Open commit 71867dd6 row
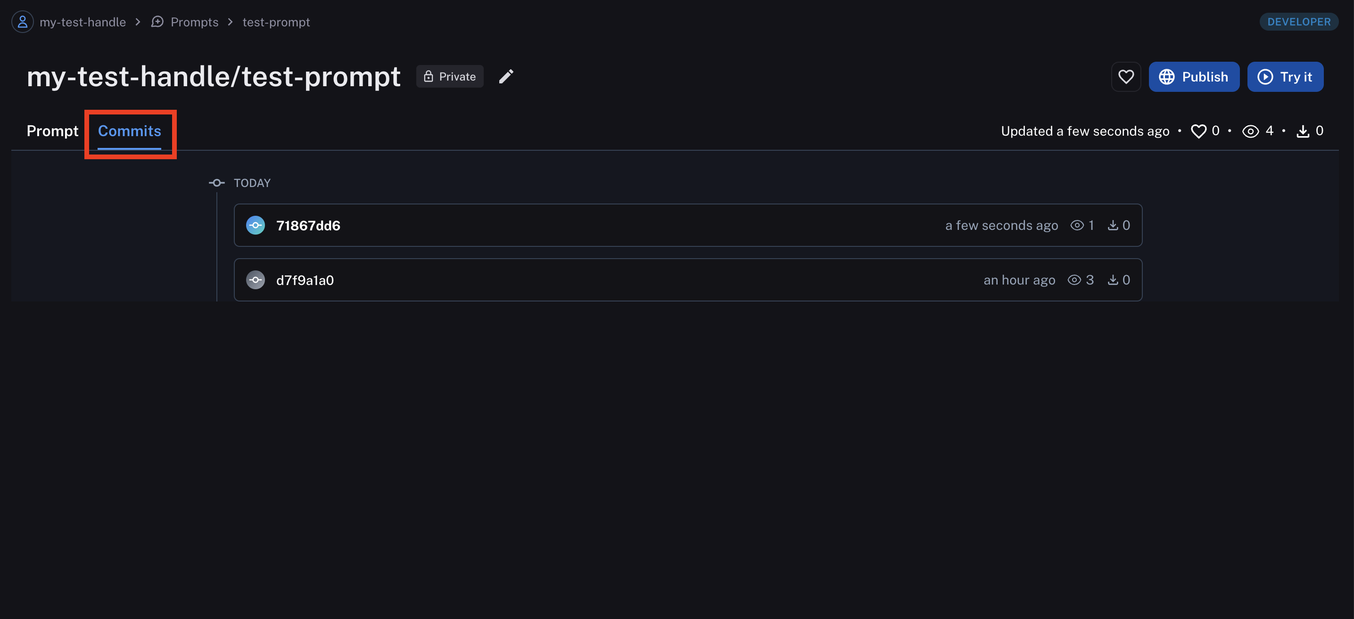This screenshot has height=619, width=1354. point(631,225)
